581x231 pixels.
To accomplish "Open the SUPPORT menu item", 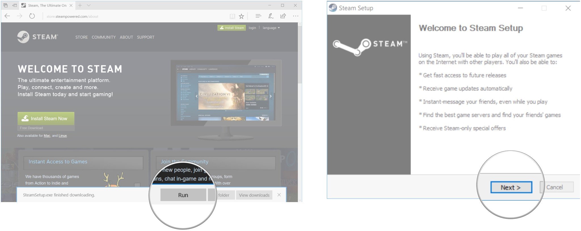I will coord(146,37).
